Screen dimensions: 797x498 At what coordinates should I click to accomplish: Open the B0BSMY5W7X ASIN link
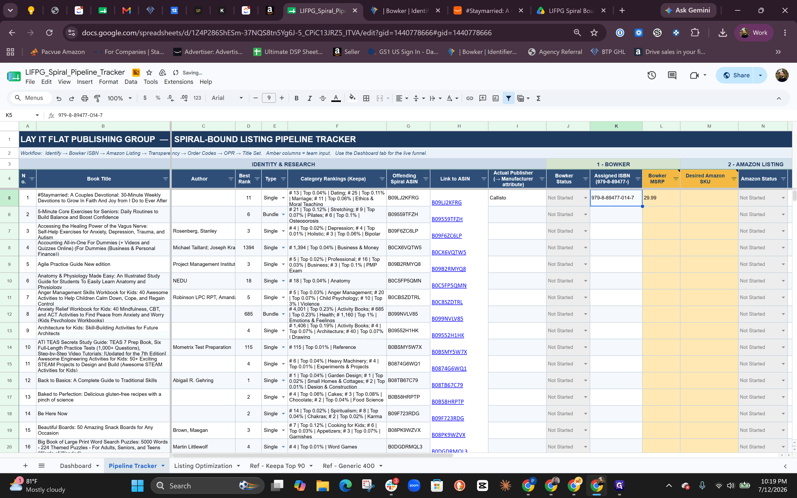[449, 352]
